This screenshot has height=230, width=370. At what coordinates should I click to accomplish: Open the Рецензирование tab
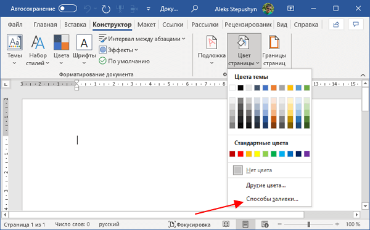coord(248,25)
